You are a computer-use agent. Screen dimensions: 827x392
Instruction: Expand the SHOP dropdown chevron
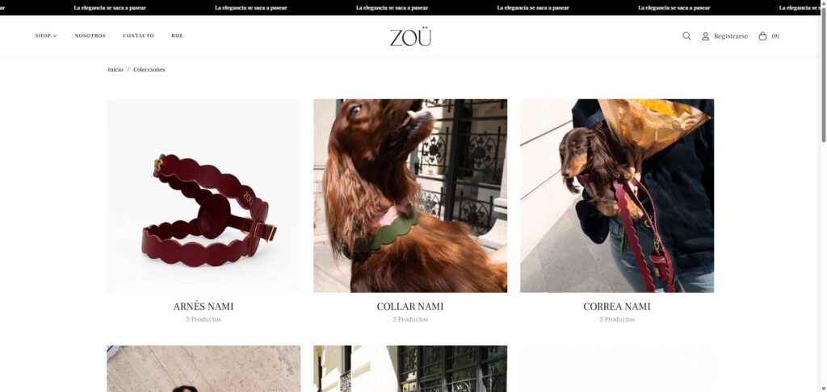[55, 36]
